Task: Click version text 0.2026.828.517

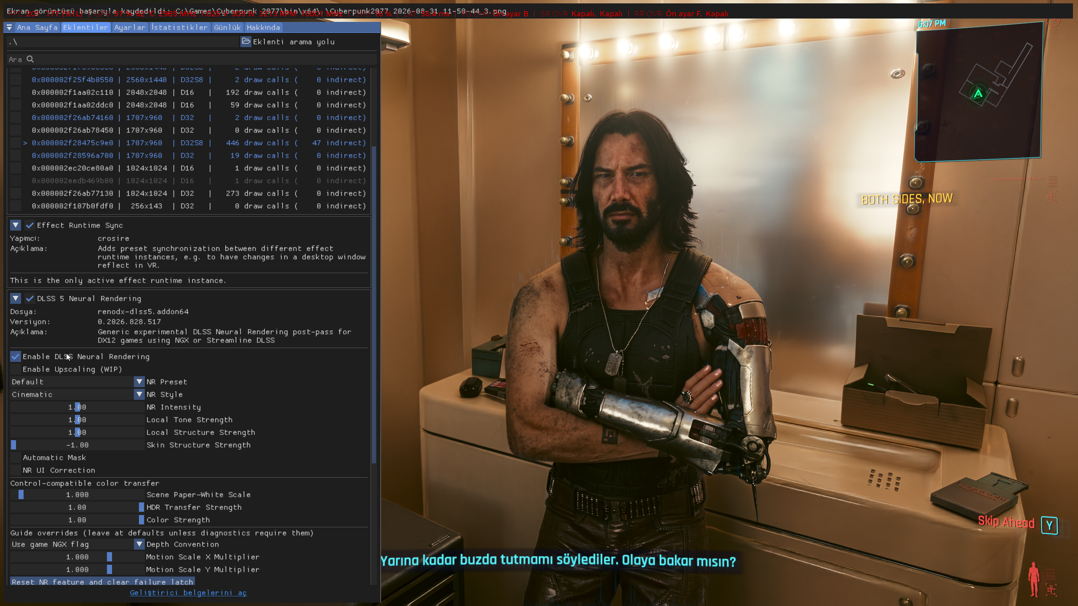Action: coord(129,322)
